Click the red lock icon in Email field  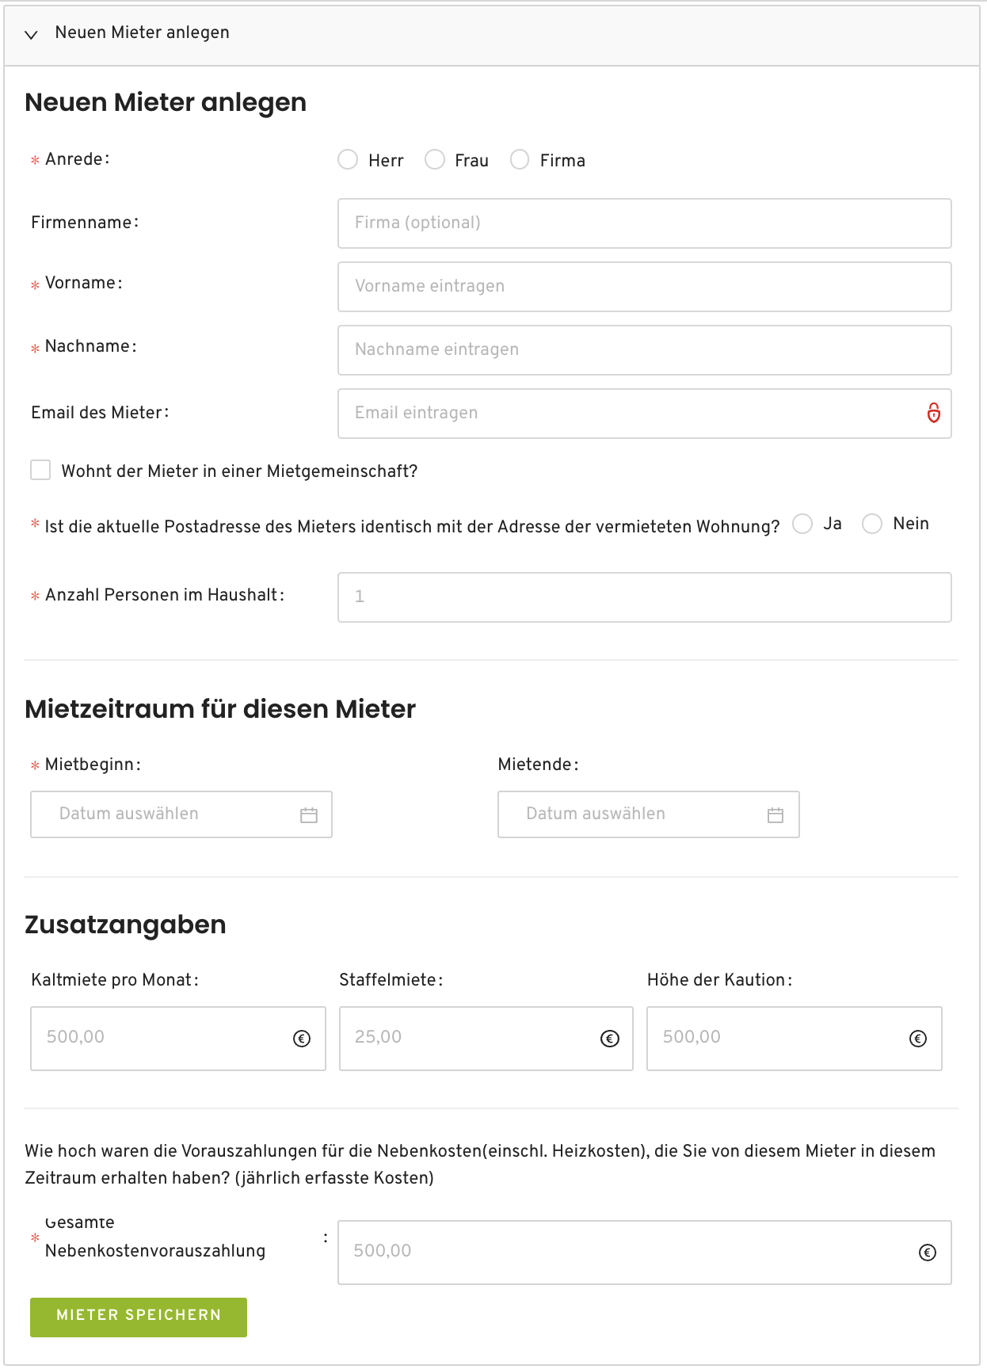click(934, 413)
